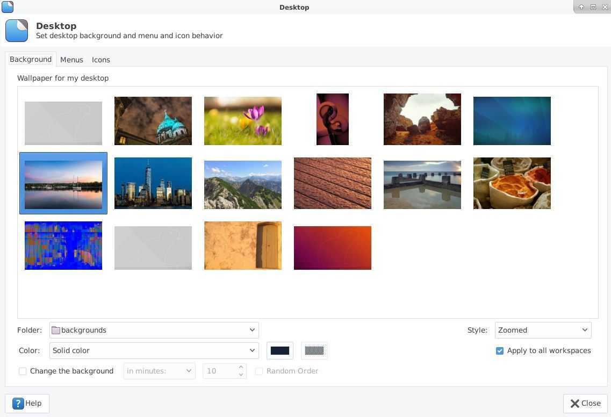This screenshot has height=417, width=611.
Task: Uncheck Apply to all workspaces
Action: 500,351
